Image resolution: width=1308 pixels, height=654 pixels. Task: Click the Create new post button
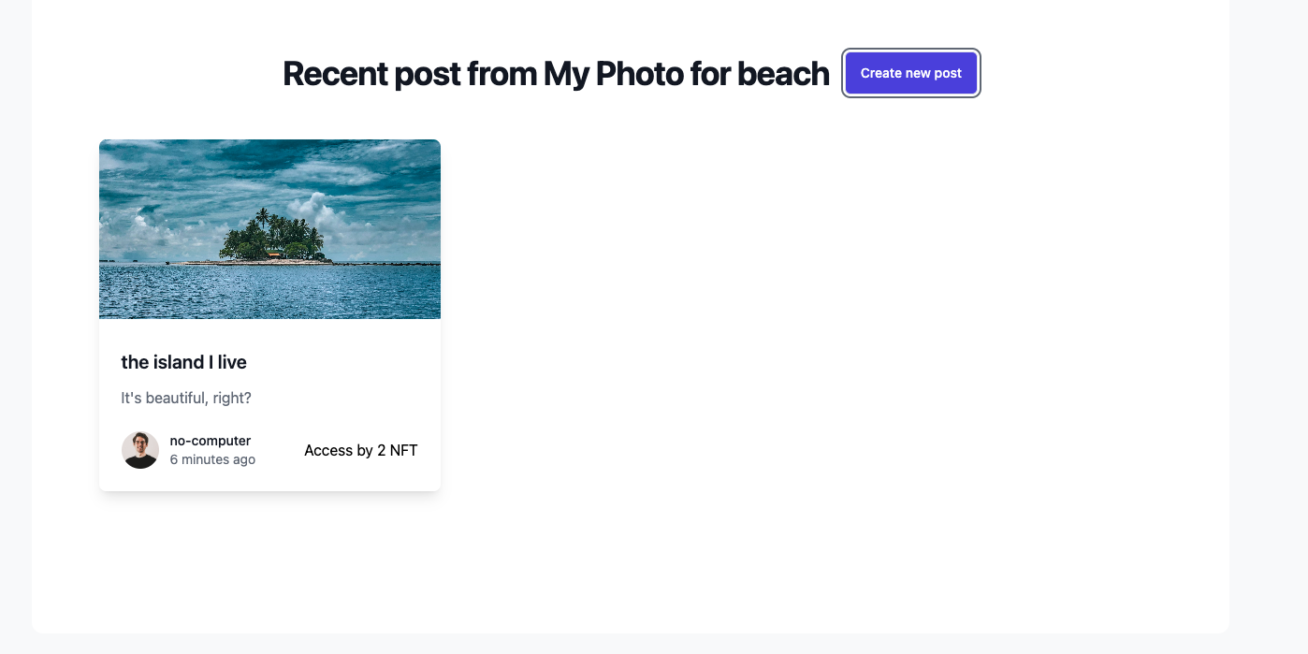click(910, 73)
